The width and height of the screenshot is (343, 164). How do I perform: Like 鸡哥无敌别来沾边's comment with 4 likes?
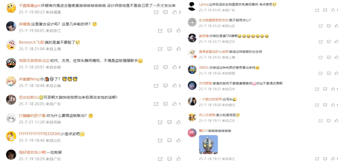[x=175, y=67]
